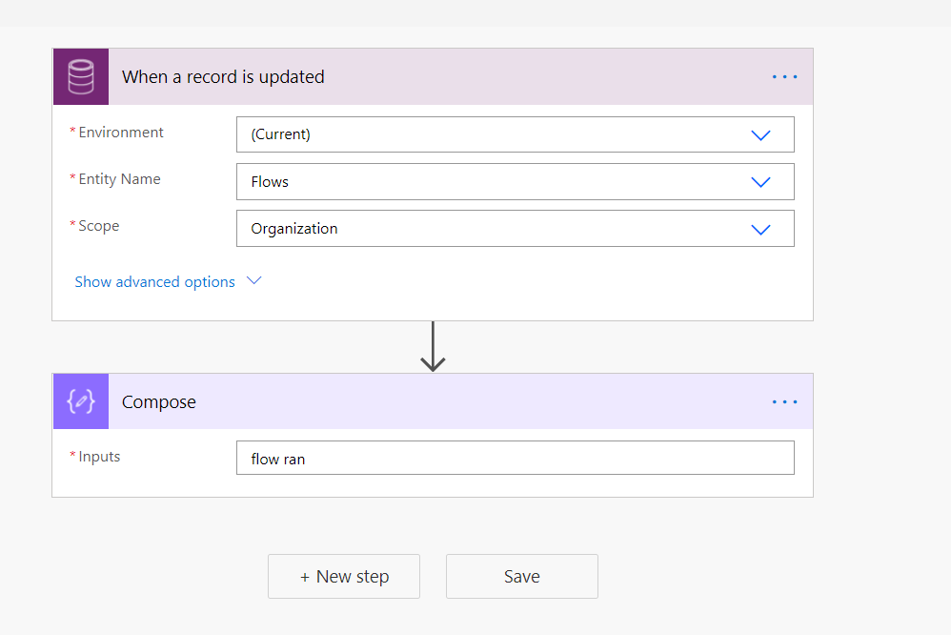951x635 pixels.
Task: Open the Compose card's ellipsis menu
Action: tap(784, 401)
